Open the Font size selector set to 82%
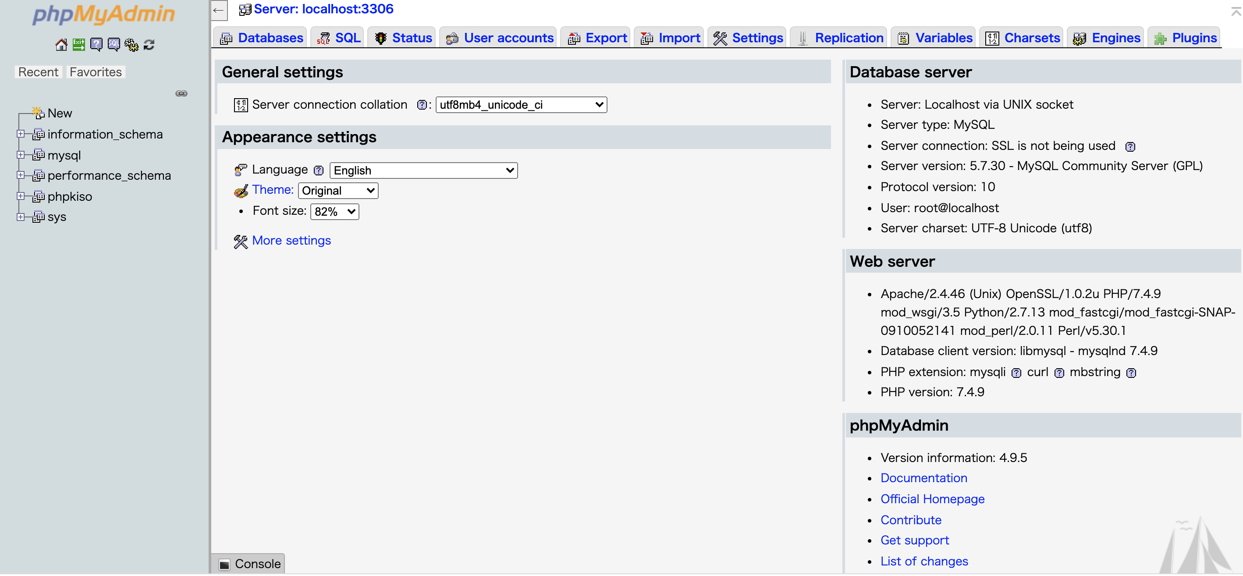Image resolution: width=1243 pixels, height=576 pixels. point(334,211)
